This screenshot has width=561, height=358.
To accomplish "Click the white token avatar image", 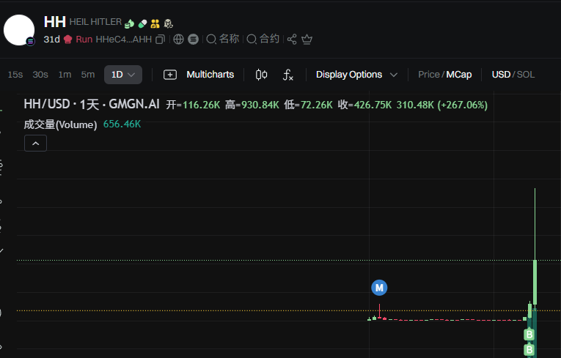I will (19, 30).
